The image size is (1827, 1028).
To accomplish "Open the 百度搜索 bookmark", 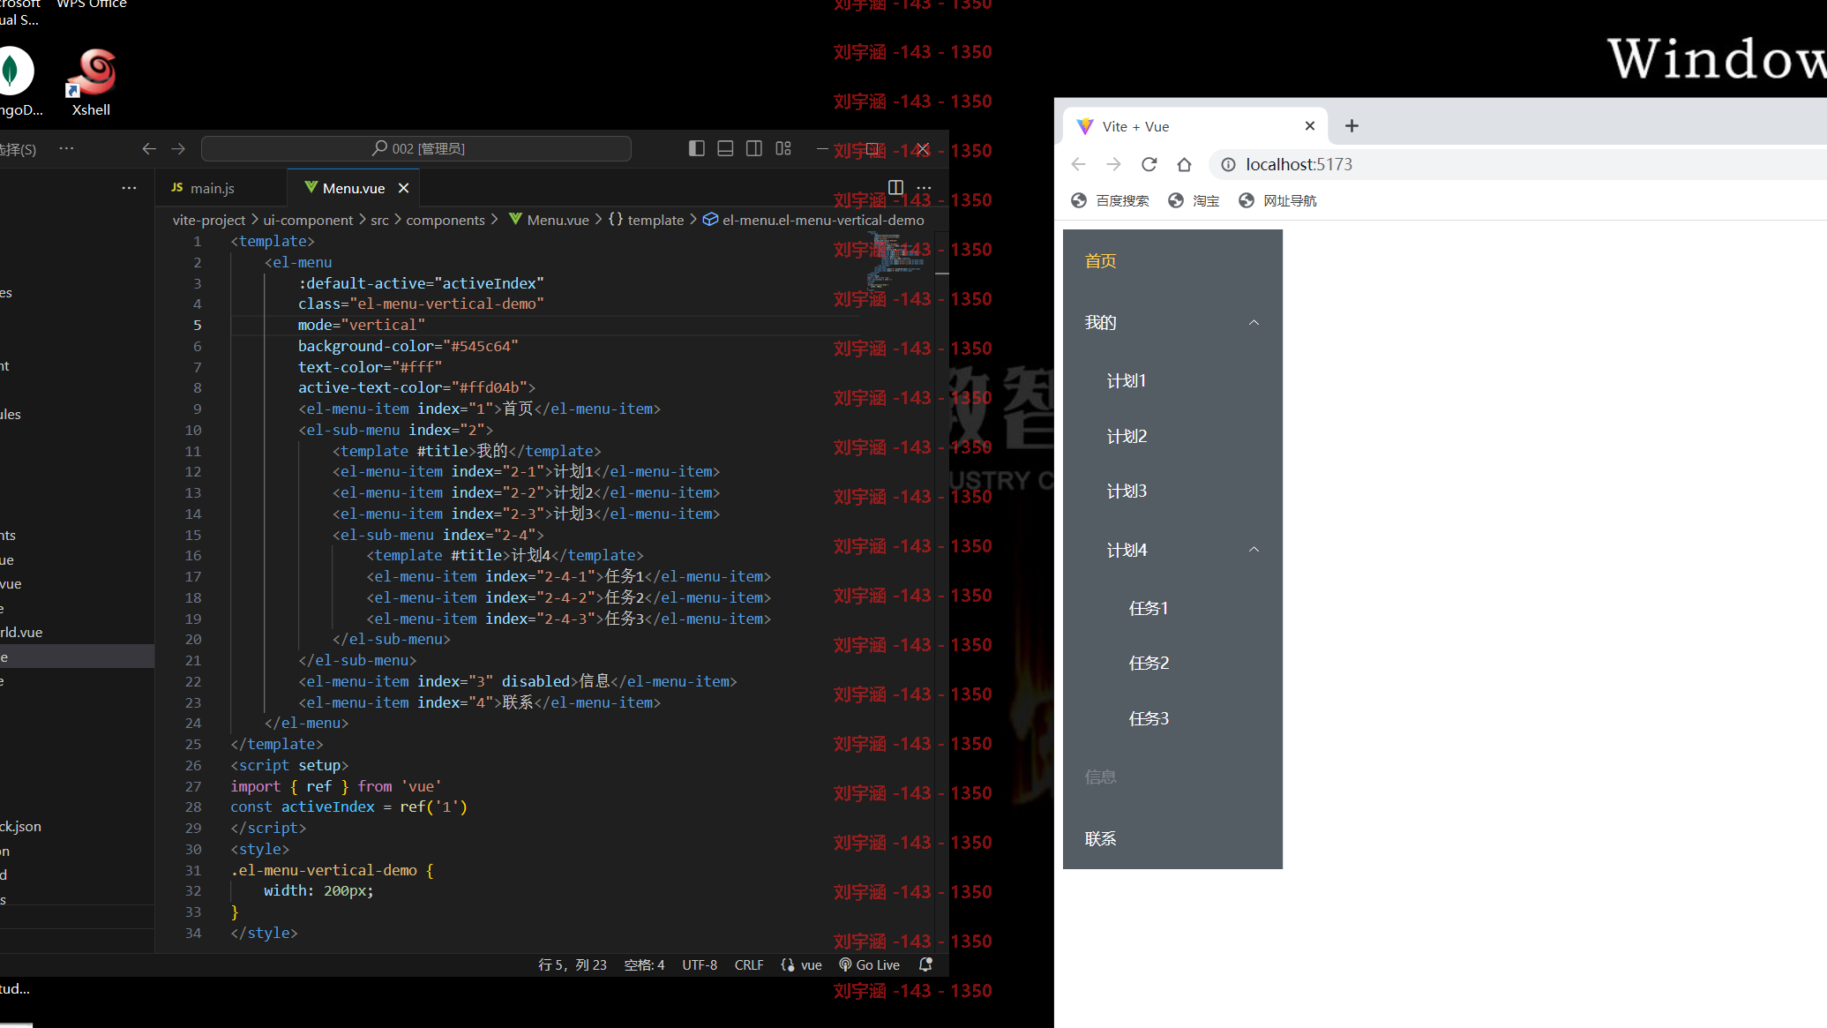I will tap(1110, 200).
